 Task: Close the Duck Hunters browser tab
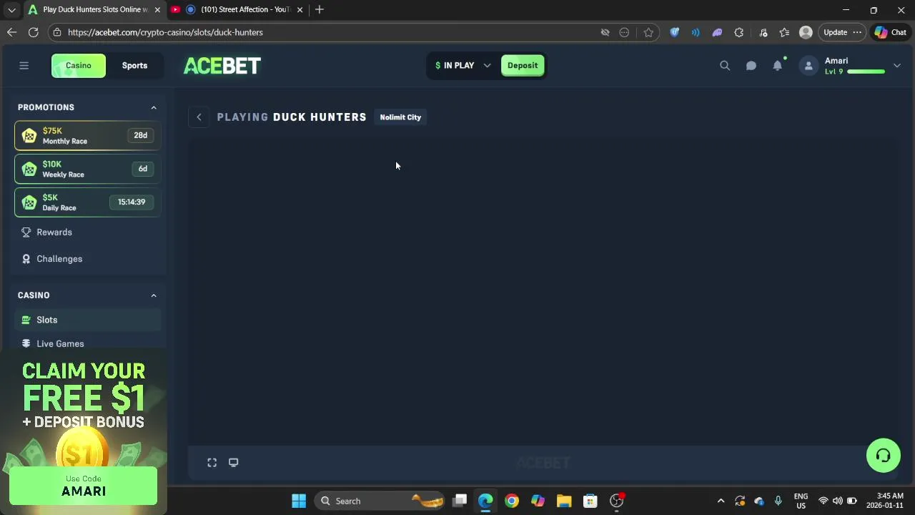pos(157,9)
